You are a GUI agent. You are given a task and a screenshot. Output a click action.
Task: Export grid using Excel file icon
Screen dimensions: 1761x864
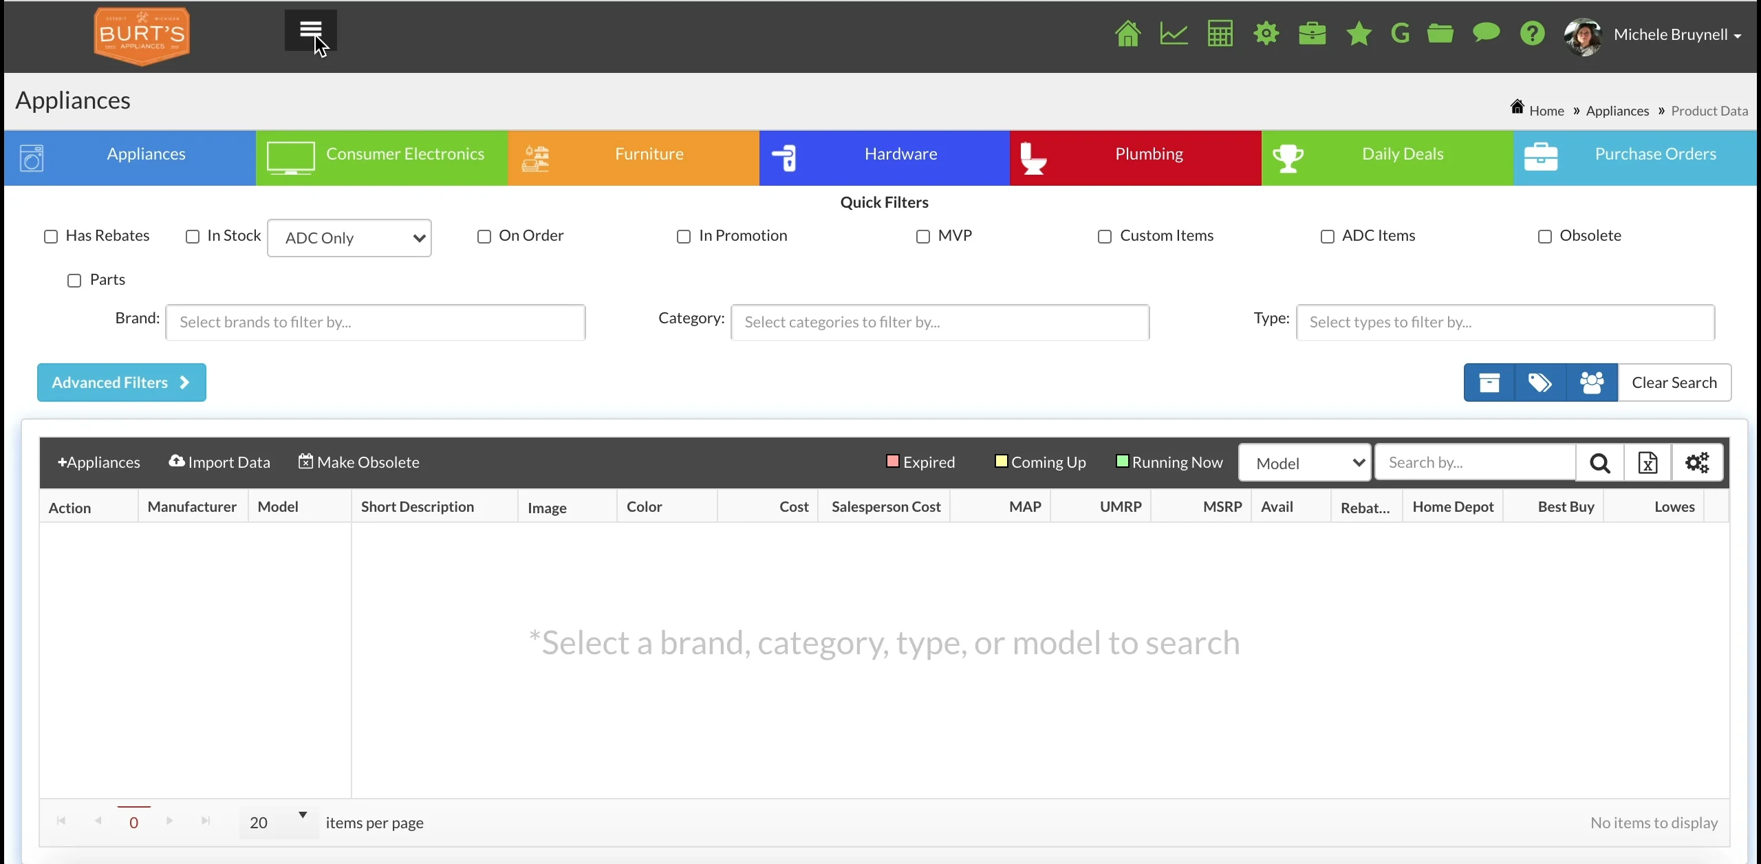click(x=1647, y=463)
